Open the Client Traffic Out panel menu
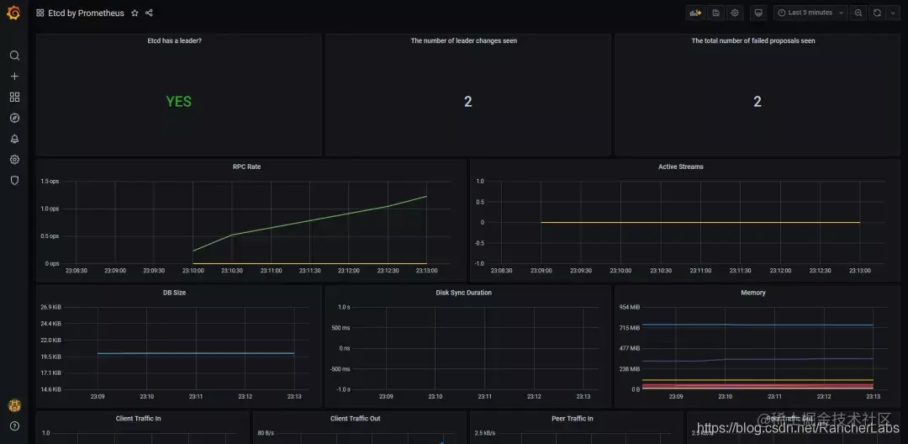 [356, 419]
